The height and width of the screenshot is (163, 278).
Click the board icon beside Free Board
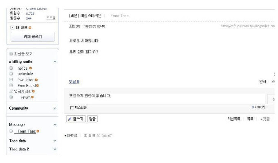point(11,86)
